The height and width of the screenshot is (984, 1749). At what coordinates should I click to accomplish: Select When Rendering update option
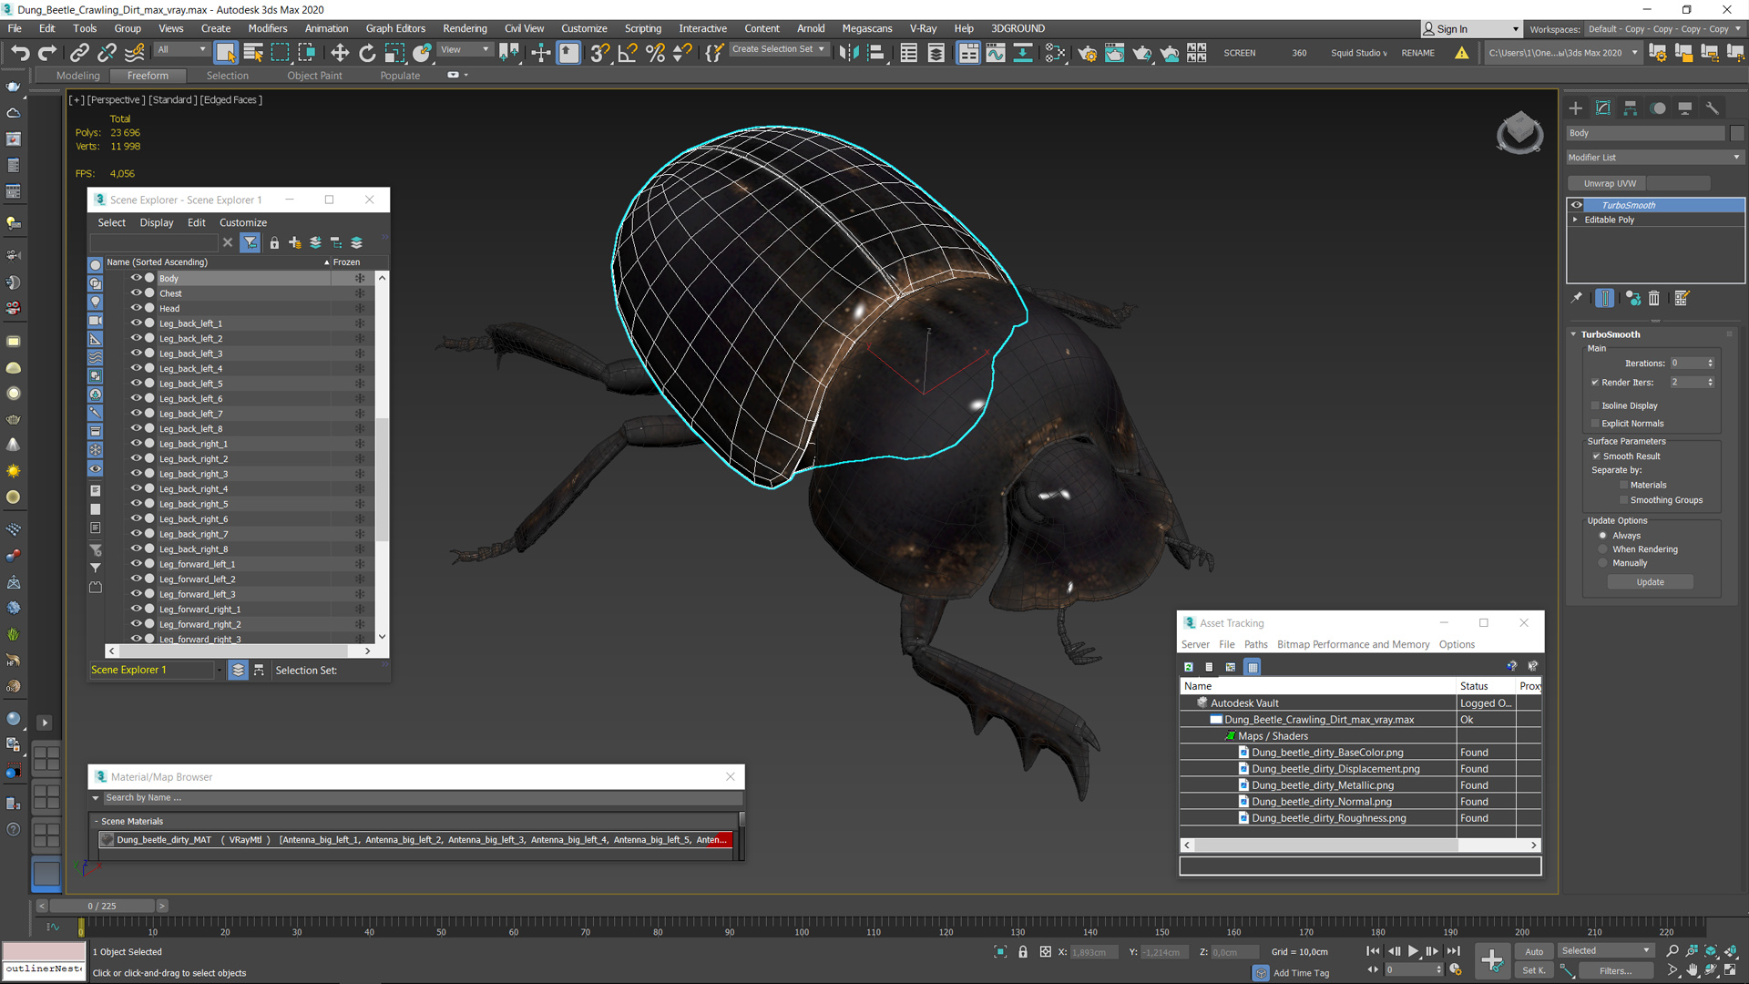click(x=1603, y=549)
